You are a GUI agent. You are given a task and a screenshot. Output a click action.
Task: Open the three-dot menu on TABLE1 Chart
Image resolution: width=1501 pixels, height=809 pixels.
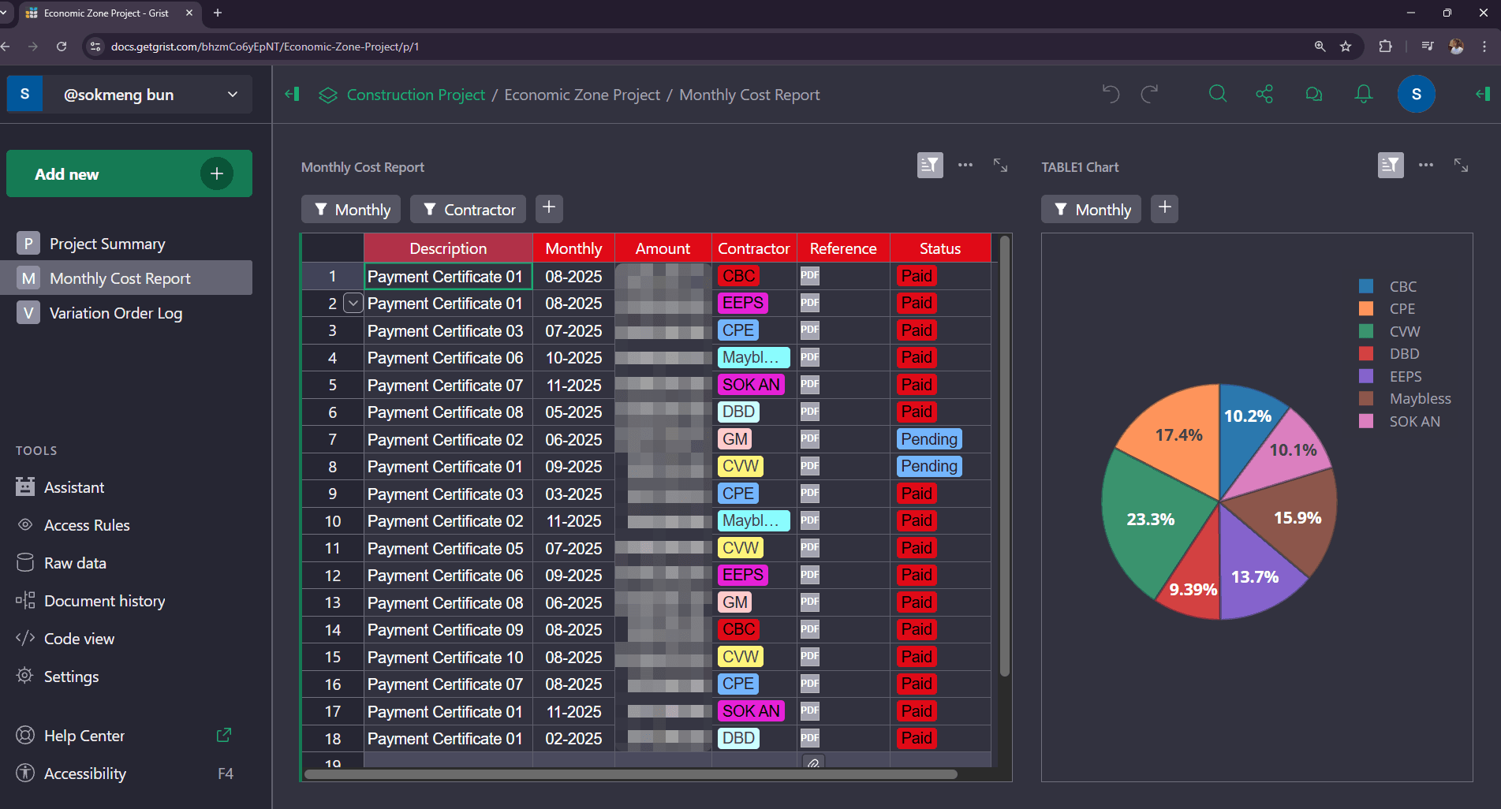tap(1425, 166)
